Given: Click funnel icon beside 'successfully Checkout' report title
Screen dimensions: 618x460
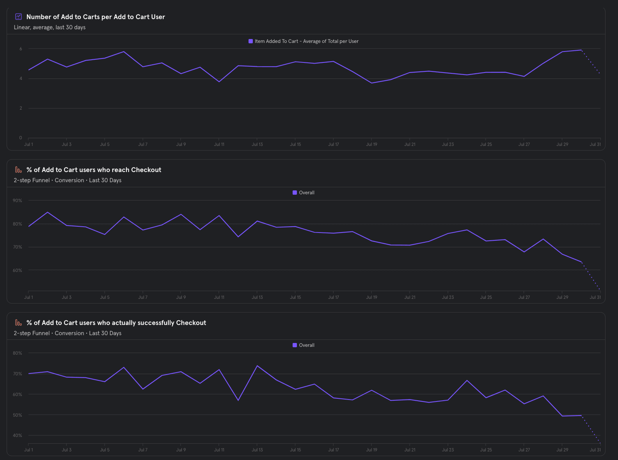Looking at the screenshot, I should 18,323.
